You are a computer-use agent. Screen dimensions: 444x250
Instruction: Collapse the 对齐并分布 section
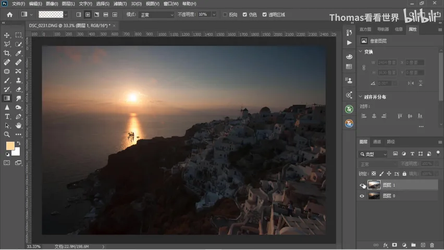click(x=361, y=96)
